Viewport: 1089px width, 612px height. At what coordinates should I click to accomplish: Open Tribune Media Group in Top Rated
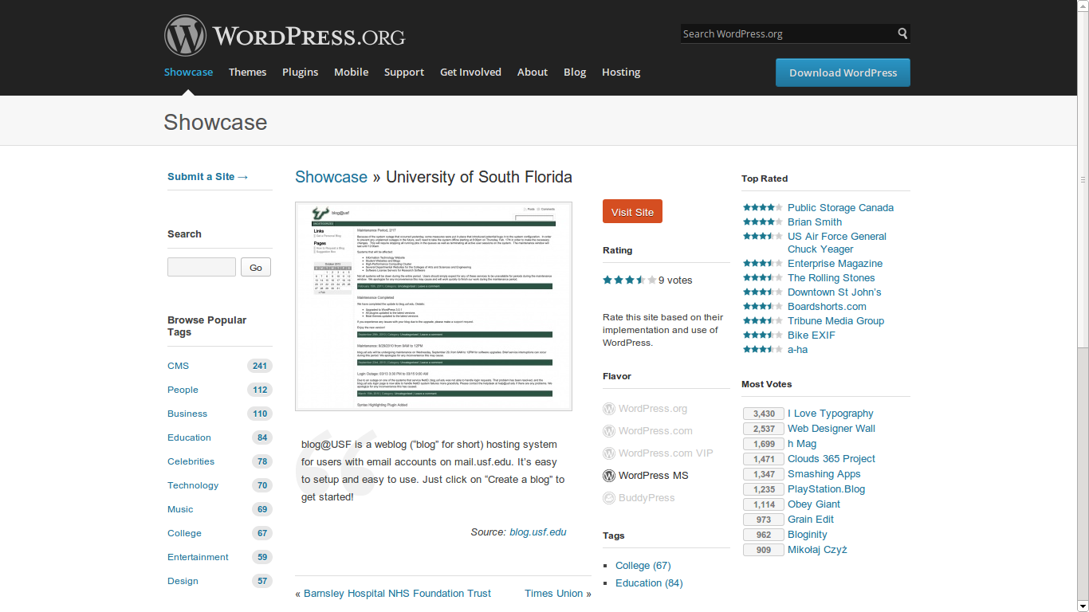coord(835,321)
